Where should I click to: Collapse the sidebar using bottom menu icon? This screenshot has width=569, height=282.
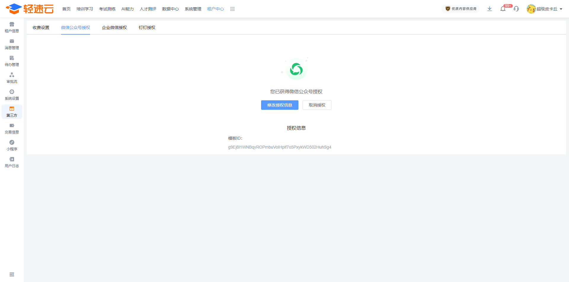point(12,275)
